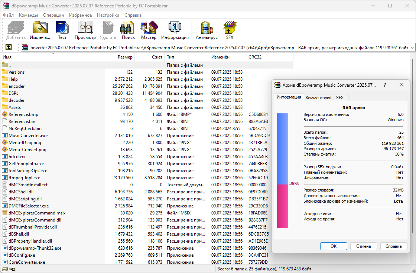Image resolution: width=416 pixels, height=273 pixels.
Task: Click the Отмена button
Action: [364, 246]
